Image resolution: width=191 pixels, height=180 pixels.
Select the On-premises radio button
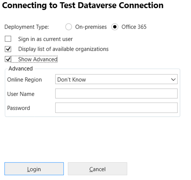click(x=69, y=27)
